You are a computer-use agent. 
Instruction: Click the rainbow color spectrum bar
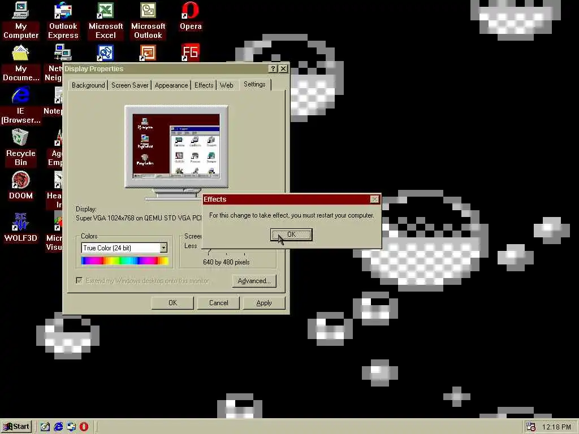pos(125,261)
